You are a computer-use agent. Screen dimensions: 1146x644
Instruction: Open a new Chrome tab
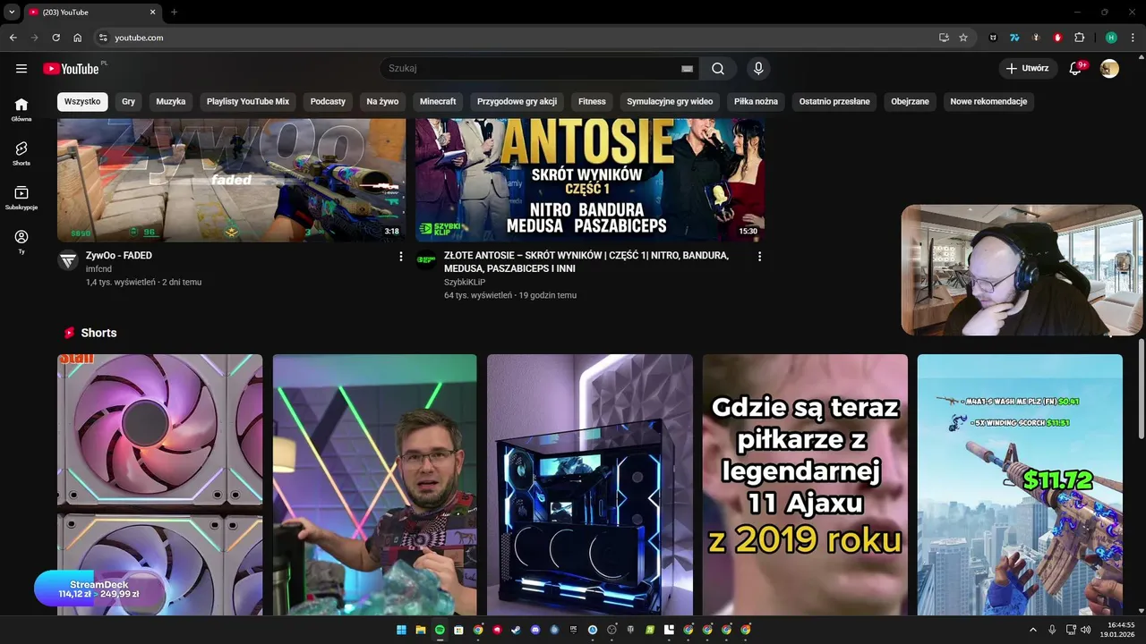pyautogui.click(x=174, y=12)
